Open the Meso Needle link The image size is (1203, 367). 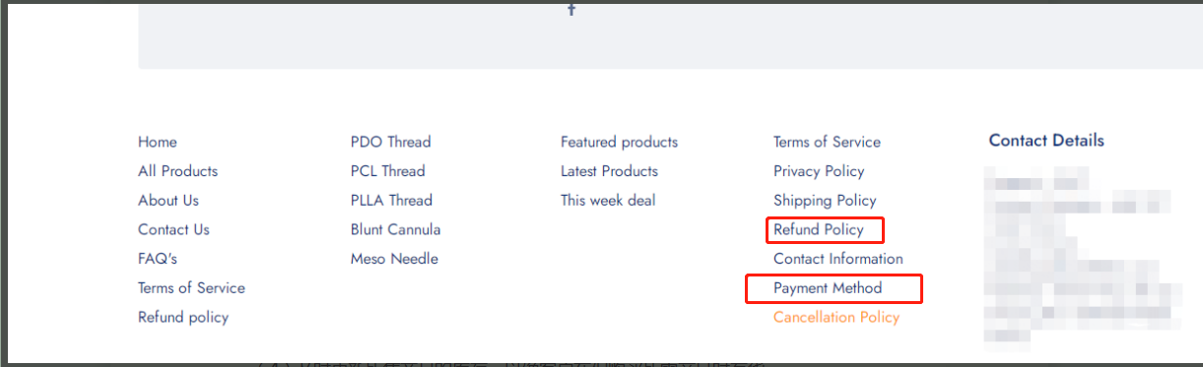pyautogui.click(x=394, y=259)
